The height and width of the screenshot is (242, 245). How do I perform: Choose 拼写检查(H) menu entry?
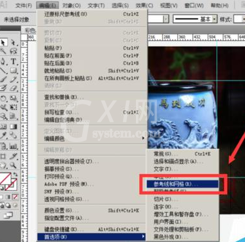[x=92, y=112]
